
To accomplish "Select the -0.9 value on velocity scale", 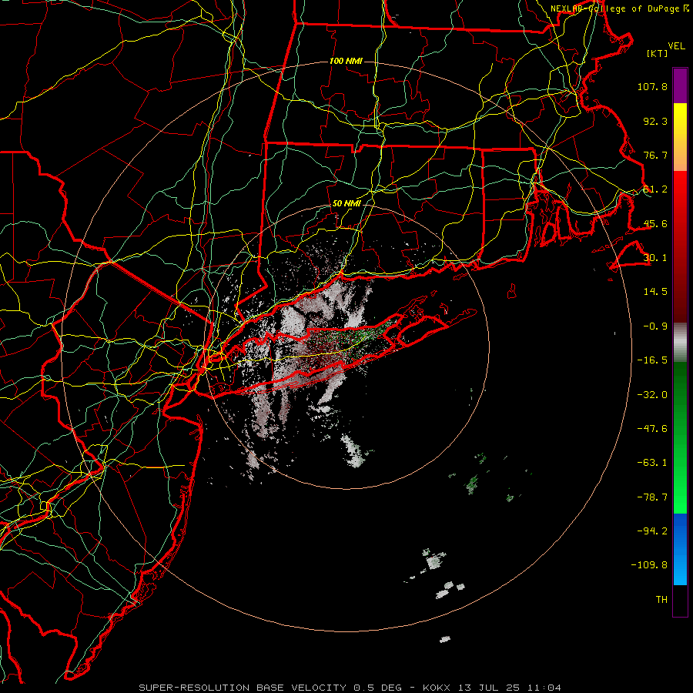I will coord(655,326).
